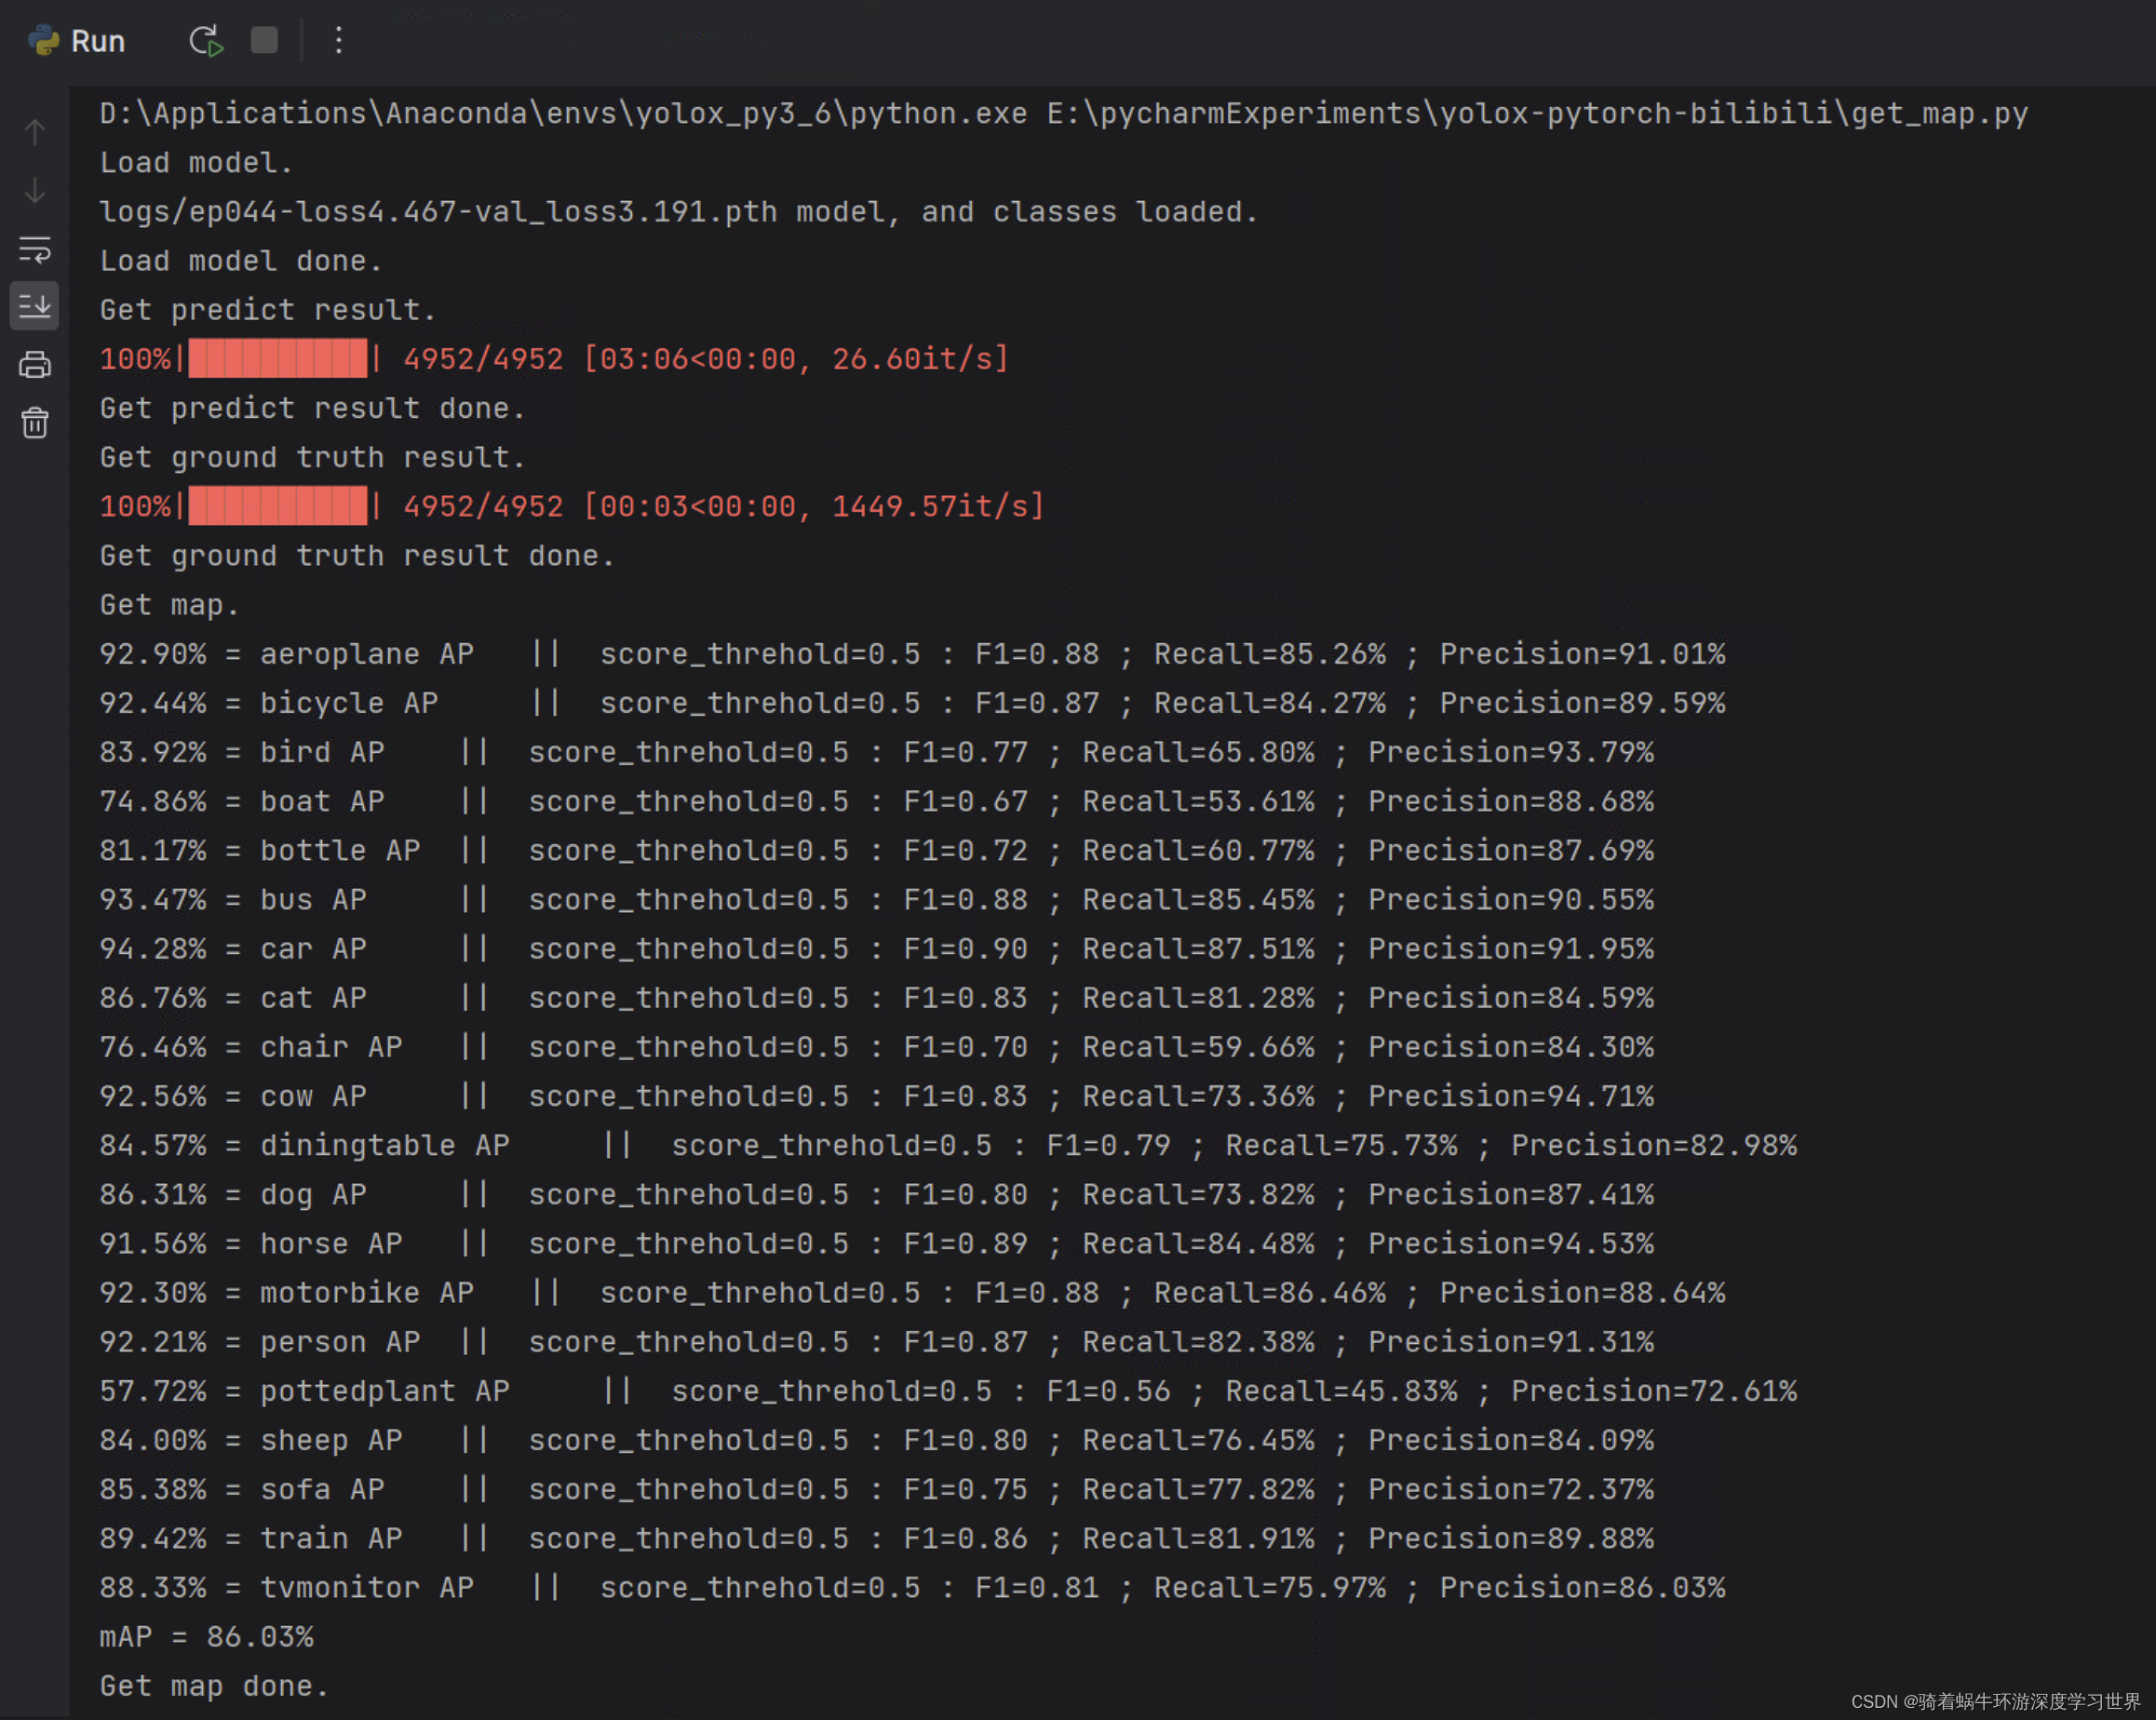2156x1720 pixels.
Task: Click the Rerun icon in Run toolbar
Action: pos(205,41)
